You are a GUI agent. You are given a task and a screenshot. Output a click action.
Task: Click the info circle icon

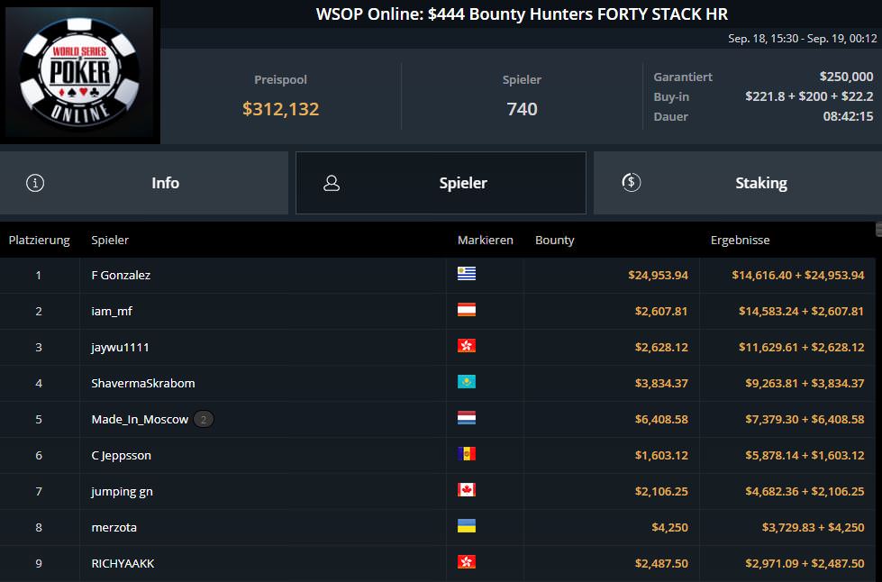tap(35, 183)
